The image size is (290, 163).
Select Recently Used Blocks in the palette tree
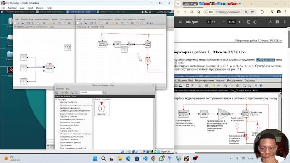pos(68,102)
